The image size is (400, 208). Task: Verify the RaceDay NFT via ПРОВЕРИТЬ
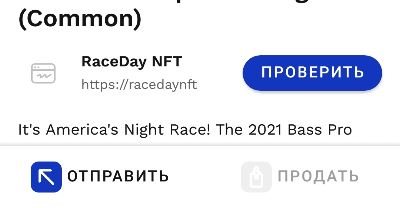tap(312, 73)
